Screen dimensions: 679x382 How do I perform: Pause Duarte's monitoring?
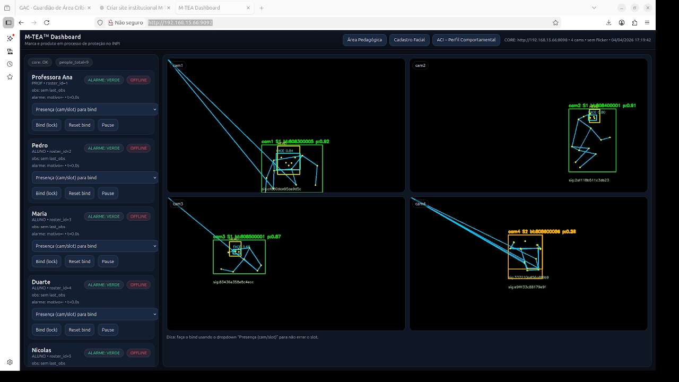[108, 330]
